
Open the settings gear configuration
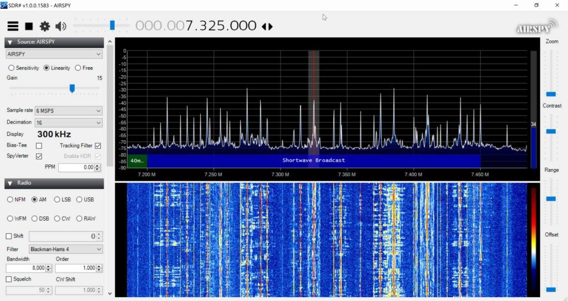pos(44,26)
